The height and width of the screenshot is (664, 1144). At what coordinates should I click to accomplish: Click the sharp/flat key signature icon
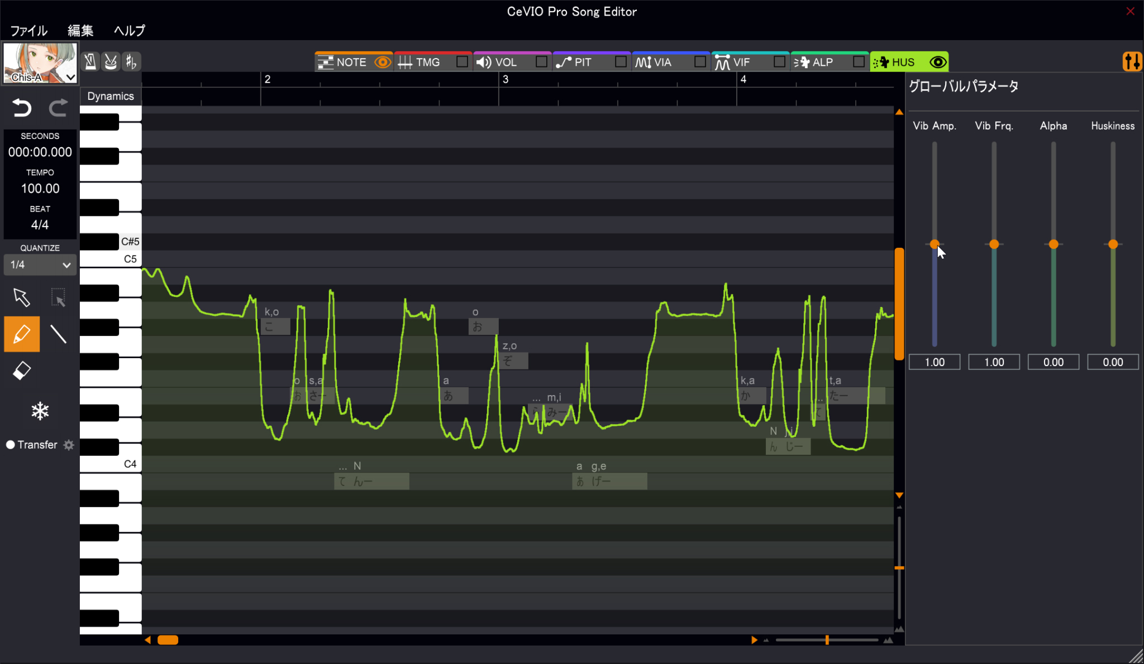131,61
